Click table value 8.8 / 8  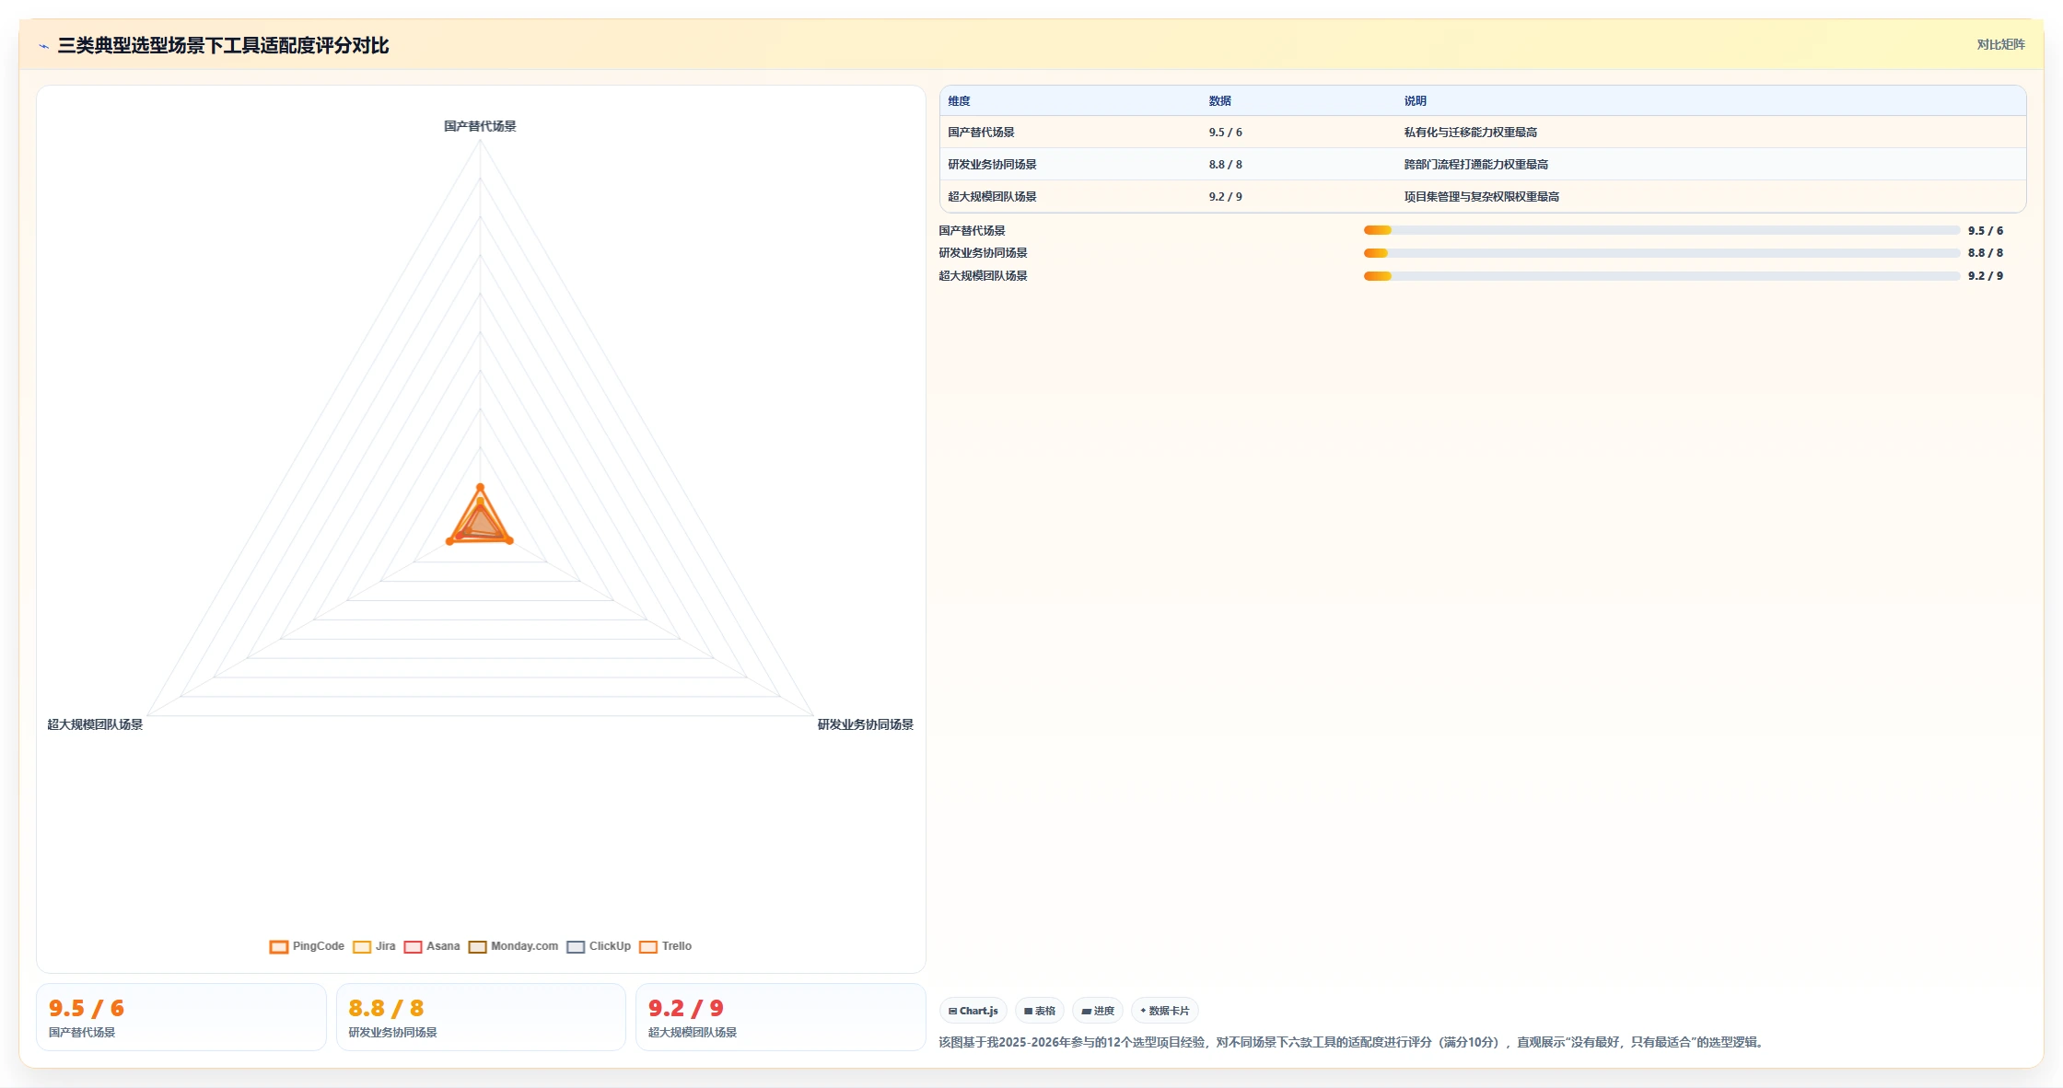[x=1225, y=165]
